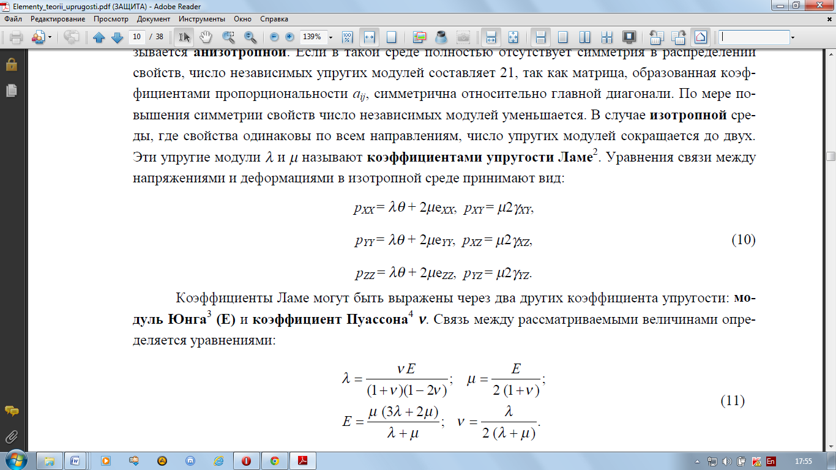Viewport: 836px width, 470px height.
Task: Select the Dynamic Zoom magnifier tool
Action: 250,37
